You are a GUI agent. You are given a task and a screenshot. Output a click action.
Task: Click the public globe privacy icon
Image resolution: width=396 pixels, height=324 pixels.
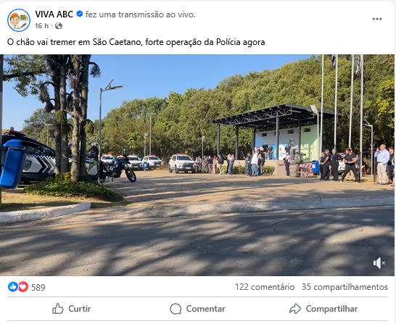59,26
